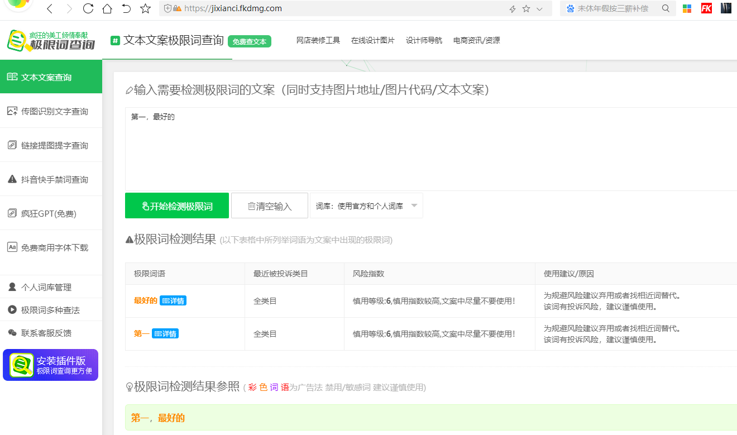Open 传图识别文字查询 in sidebar

pos(51,111)
